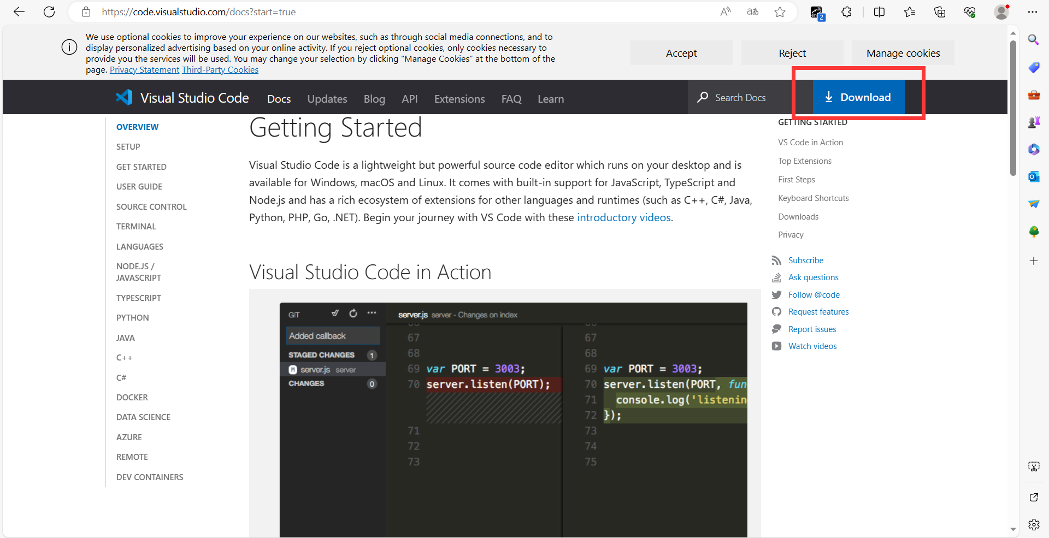Click the YouTube icon beside Watch videos
The image size is (1049, 538).
coord(776,346)
